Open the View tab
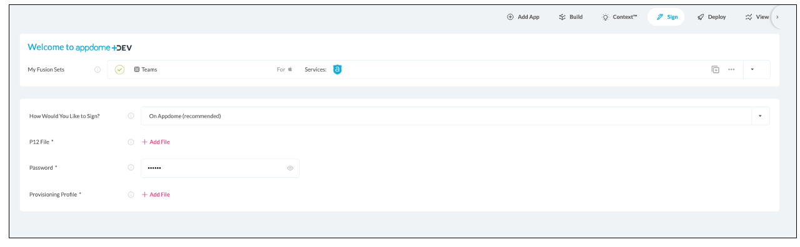Screen dimensions: 800x247 (757, 17)
